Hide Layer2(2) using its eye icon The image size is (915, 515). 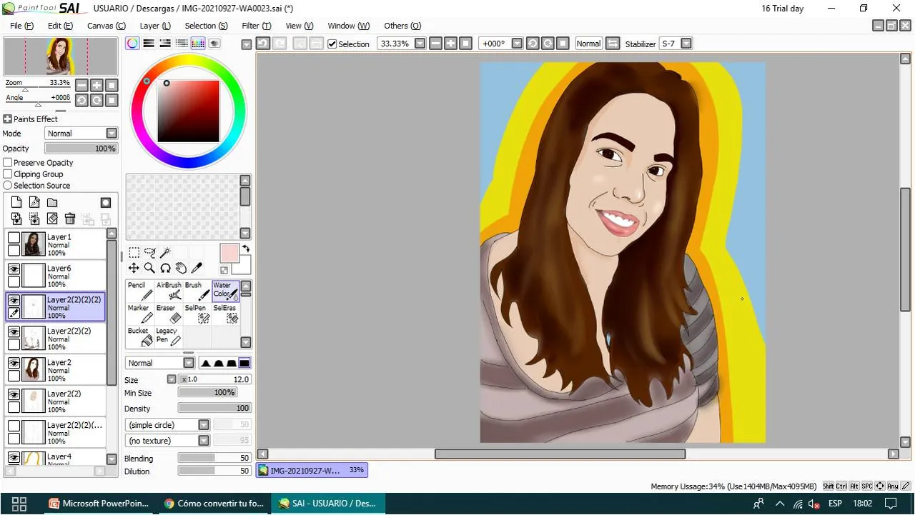(14, 394)
